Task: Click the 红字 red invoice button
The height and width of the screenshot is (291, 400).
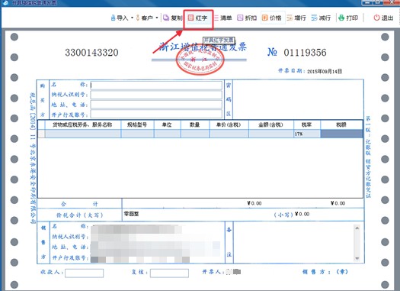Action: click(198, 18)
